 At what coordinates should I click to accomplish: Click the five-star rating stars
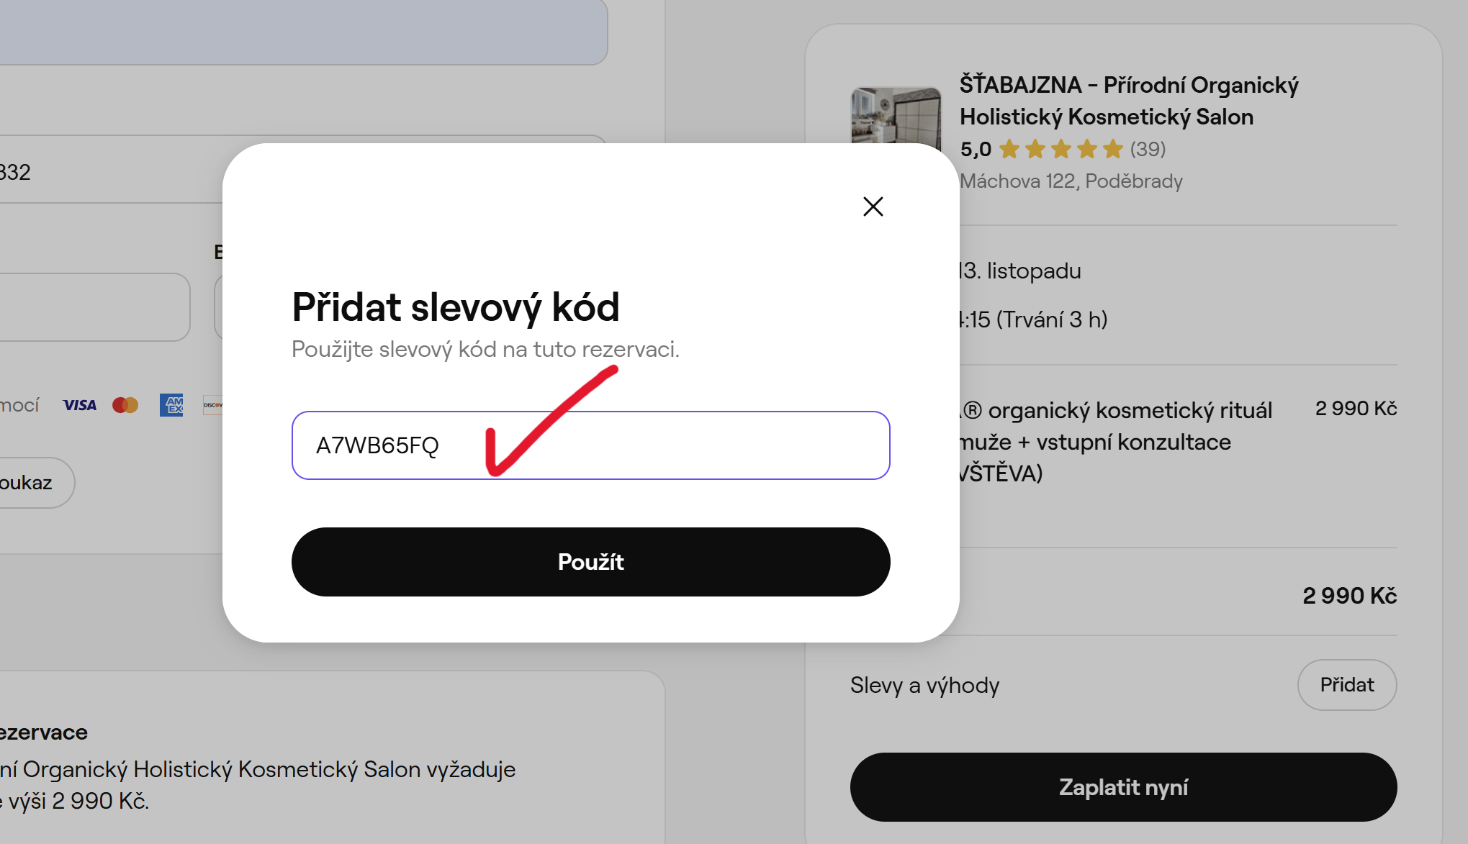(x=1061, y=149)
